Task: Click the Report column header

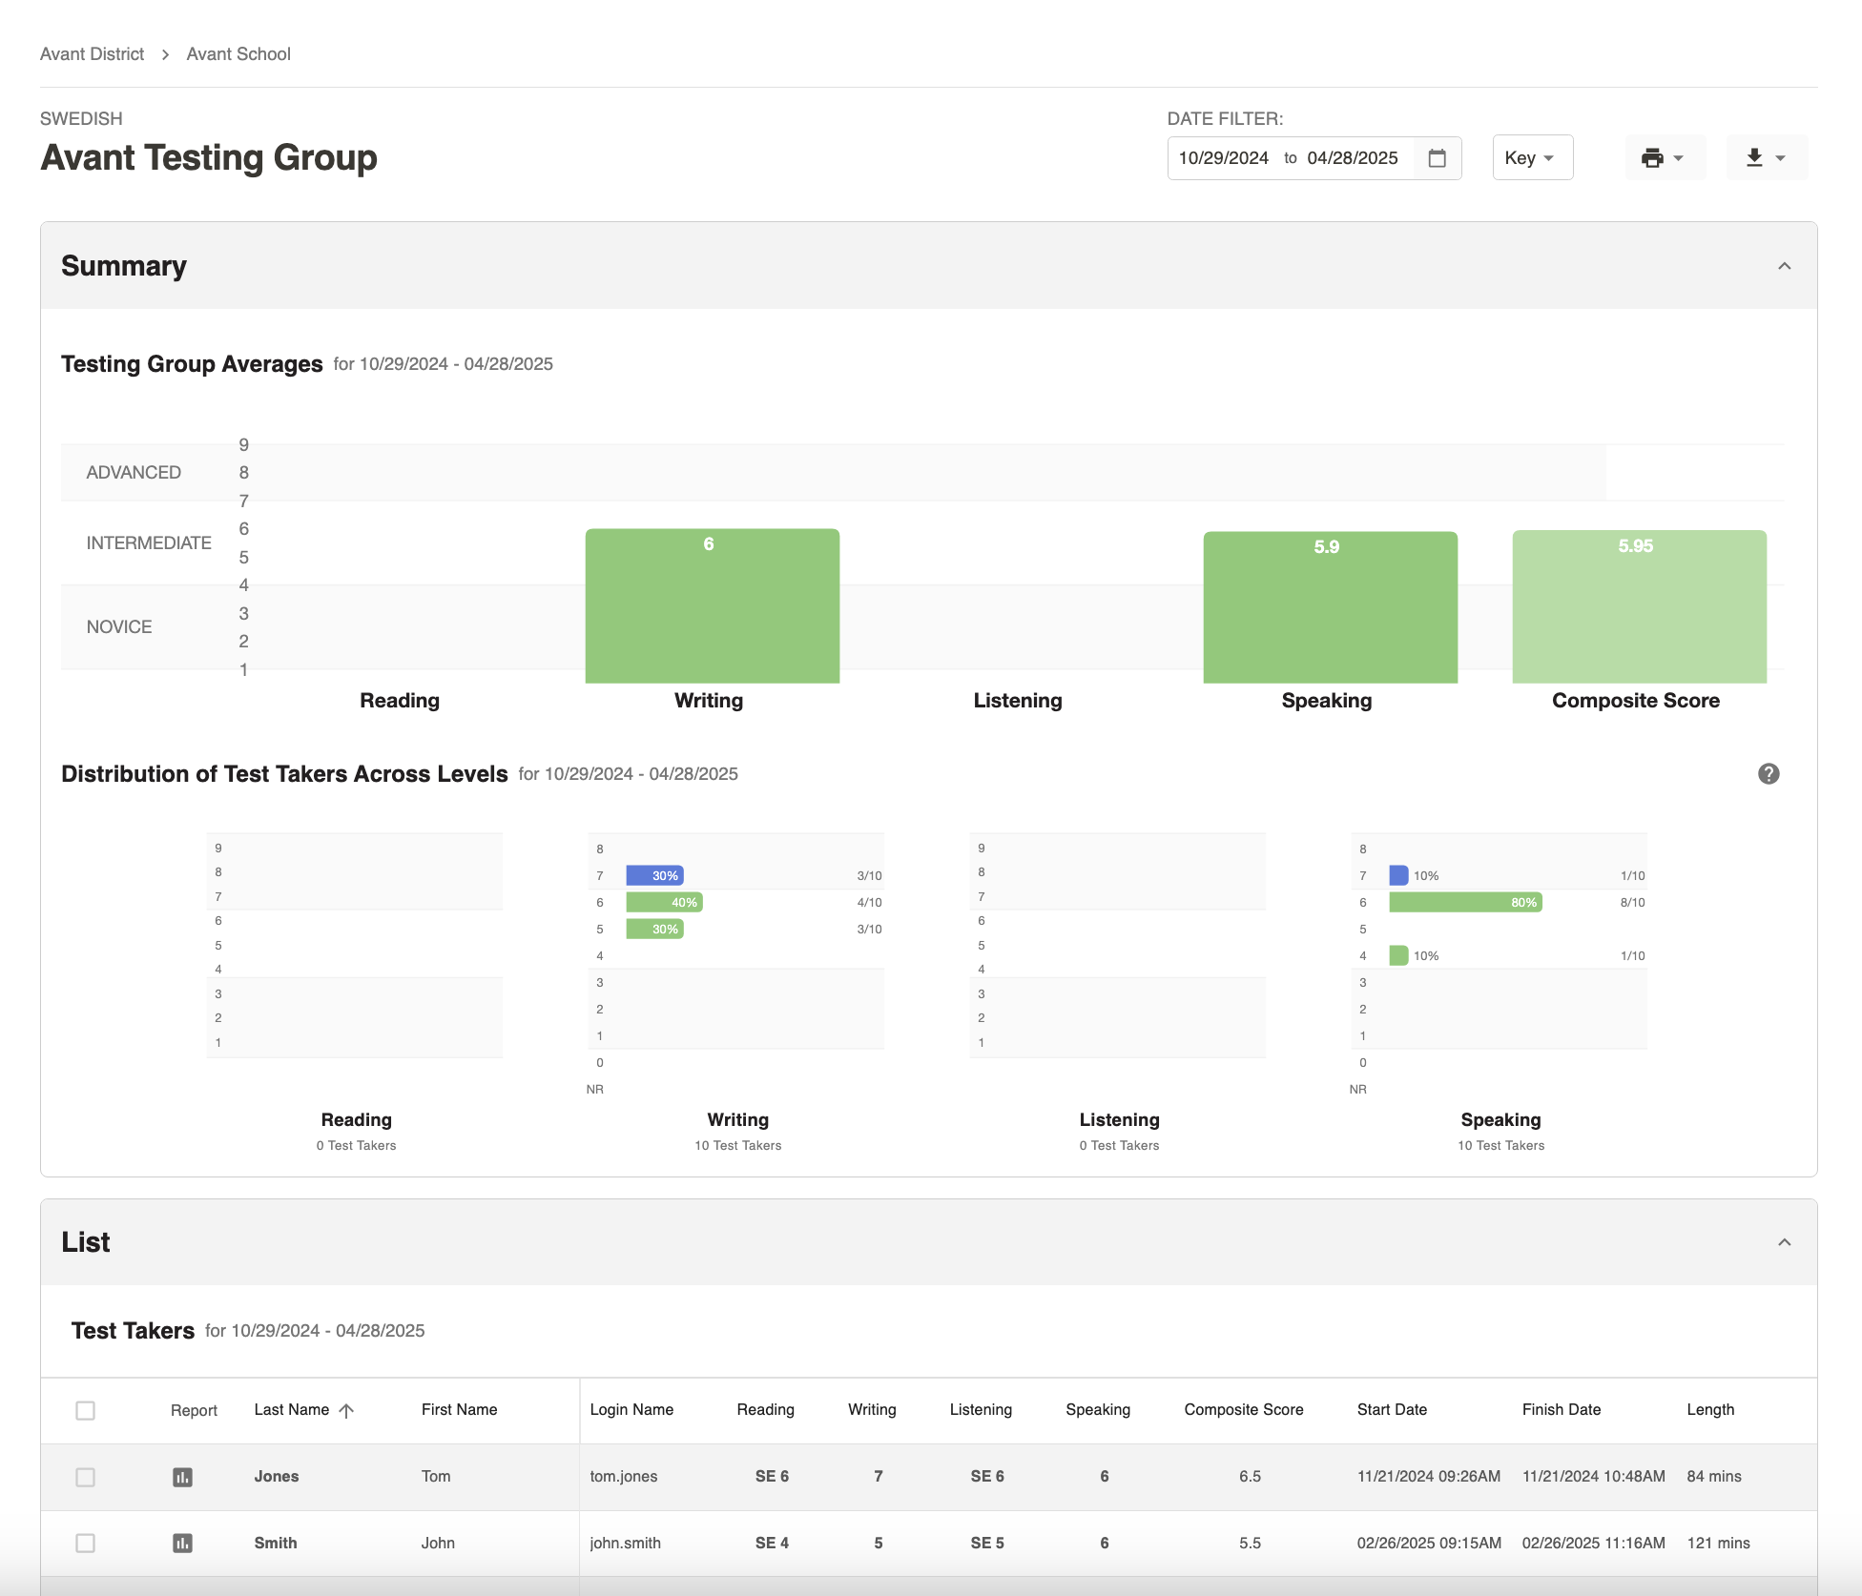Action: coord(194,1411)
